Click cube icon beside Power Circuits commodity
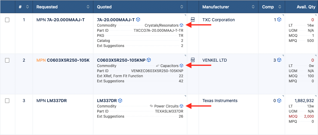This screenshot has height=135, width=318. coord(181,106)
